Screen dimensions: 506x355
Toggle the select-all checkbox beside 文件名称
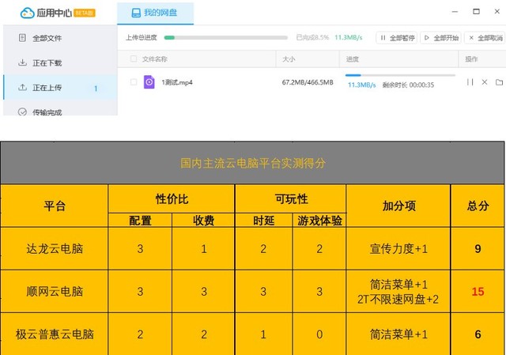pyautogui.click(x=134, y=59)
